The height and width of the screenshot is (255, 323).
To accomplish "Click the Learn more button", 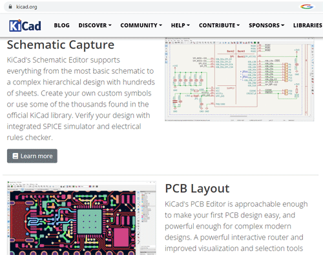I will pyautogui.click(x=32, y=156).
